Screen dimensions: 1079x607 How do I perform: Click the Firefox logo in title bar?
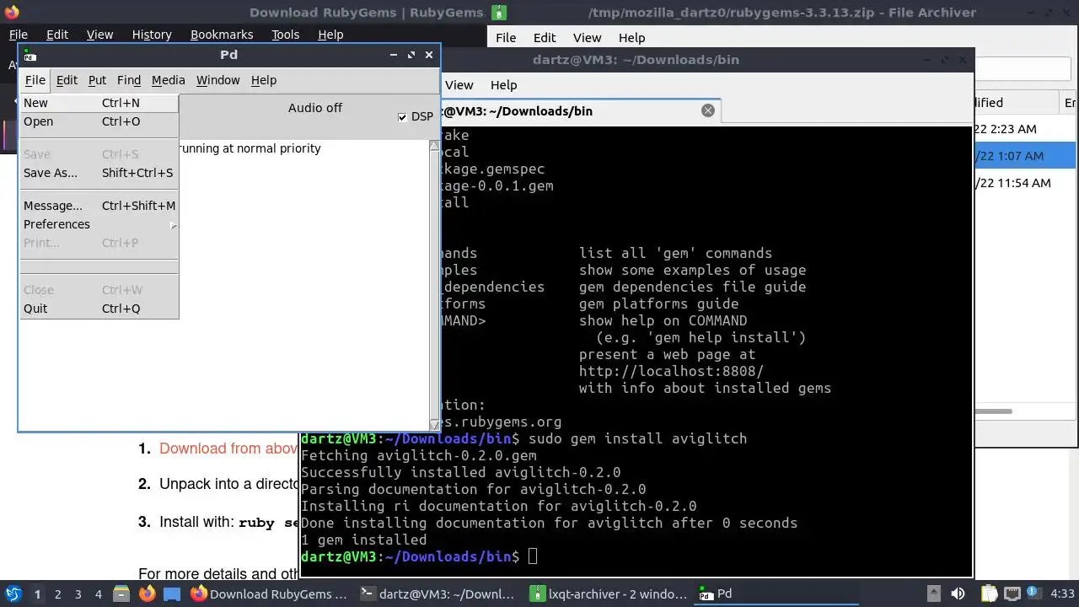click(x=11, y=12)
